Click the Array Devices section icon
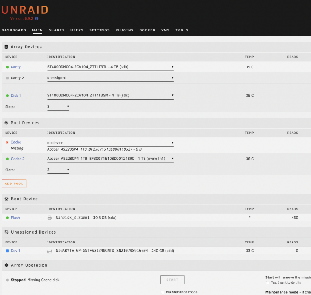This screenshot has height=295, width=311. (6, 47)
